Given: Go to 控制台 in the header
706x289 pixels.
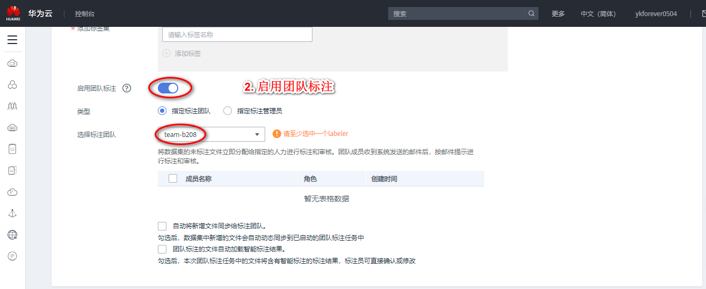Looking at the screenshot, I should [85, 13].
